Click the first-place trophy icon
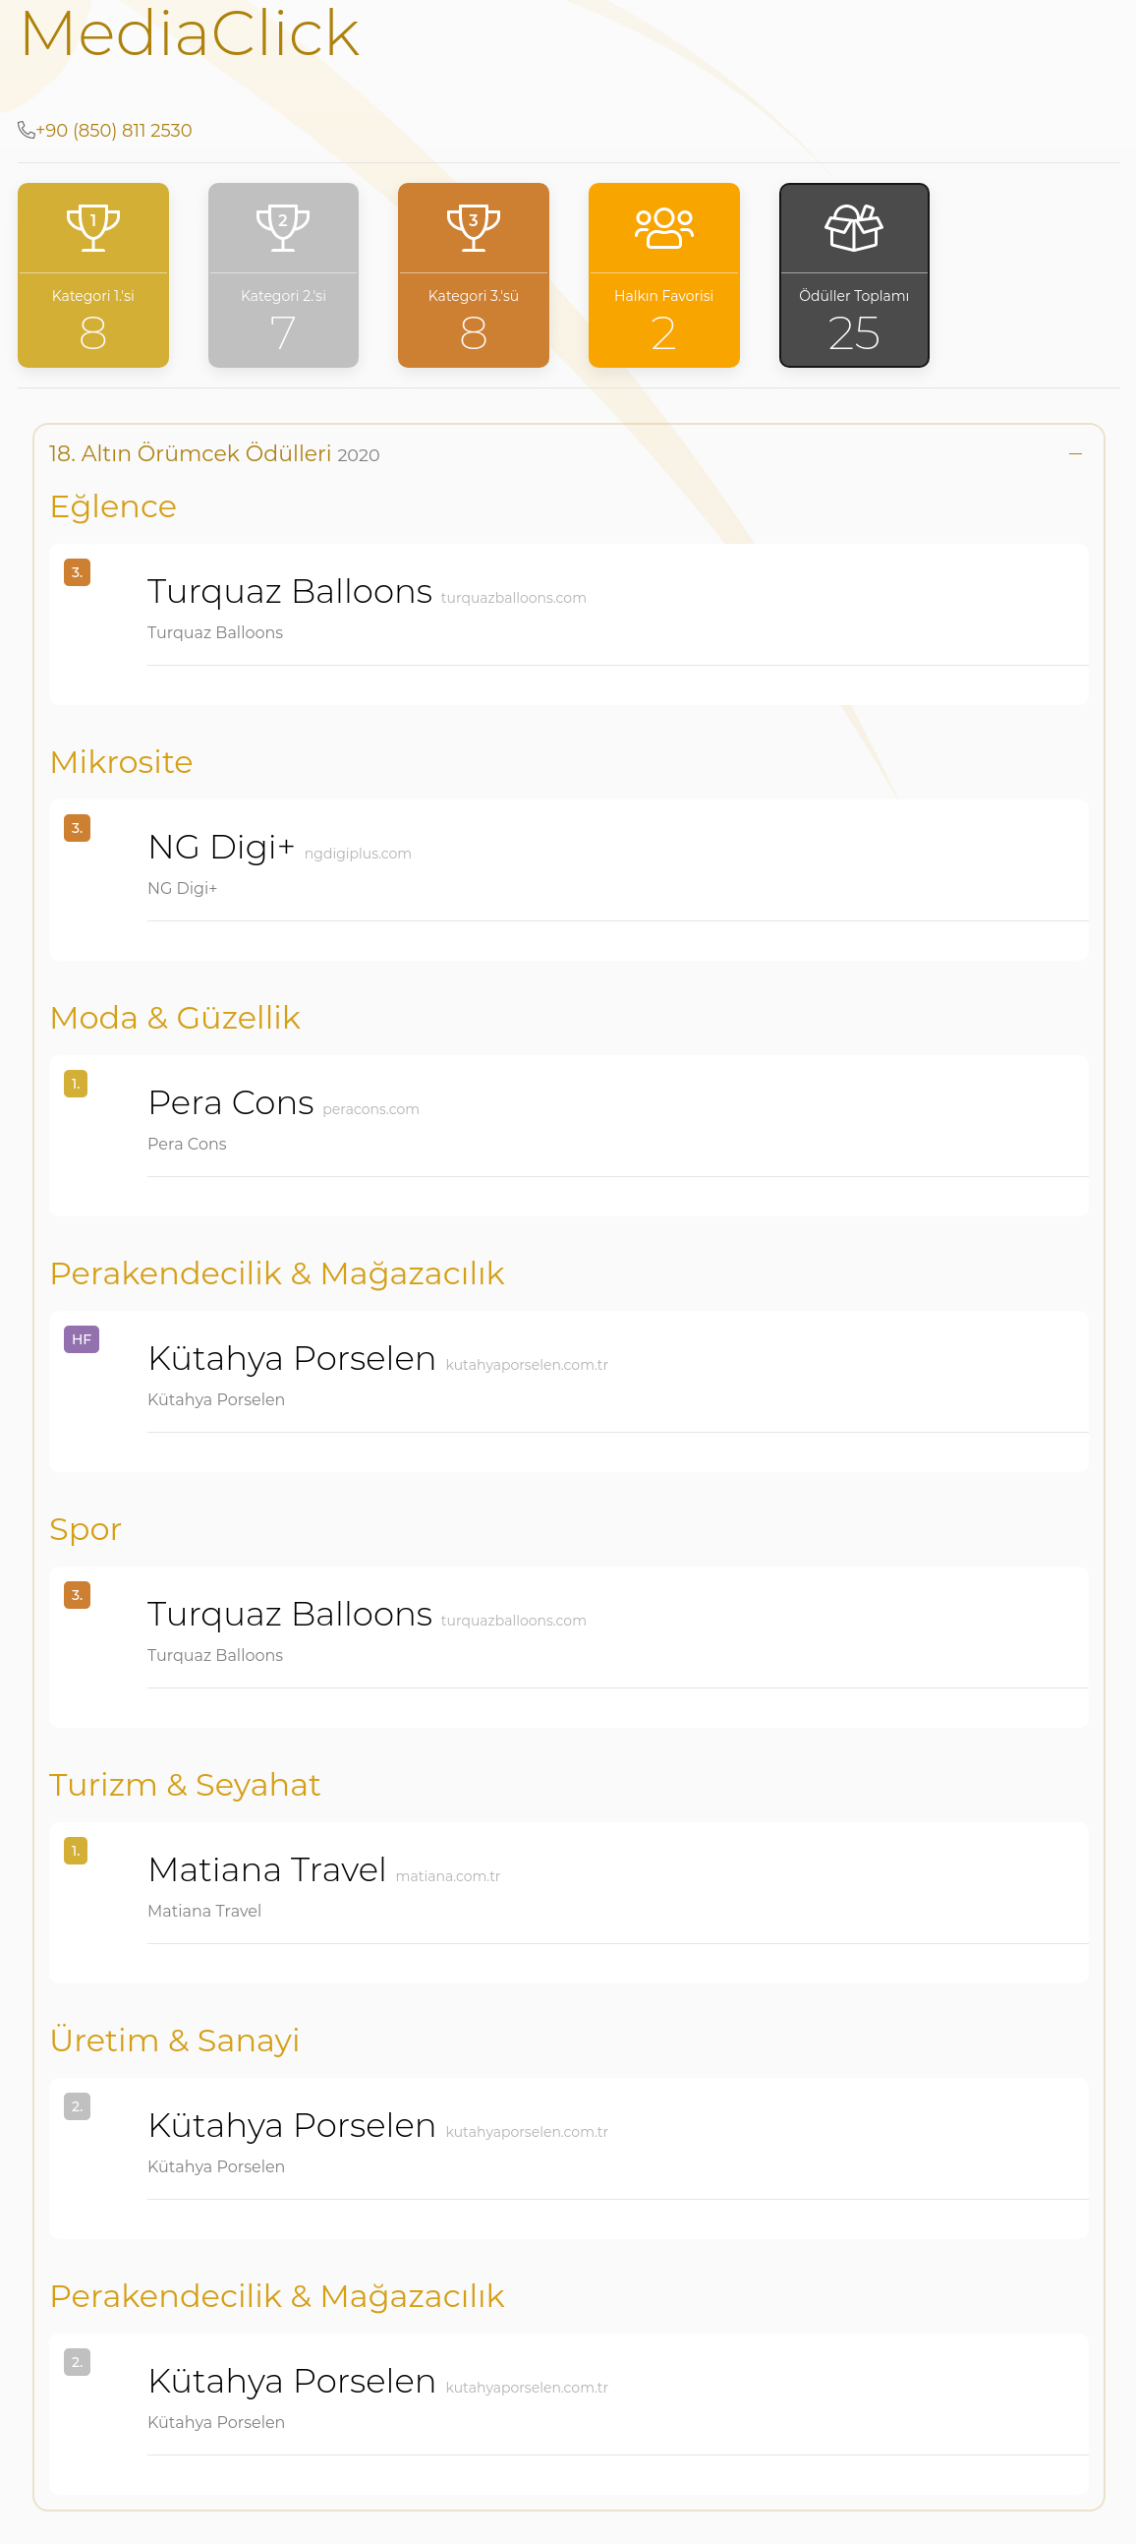The image size is (1136, 2544). click(x=92, y=228)
